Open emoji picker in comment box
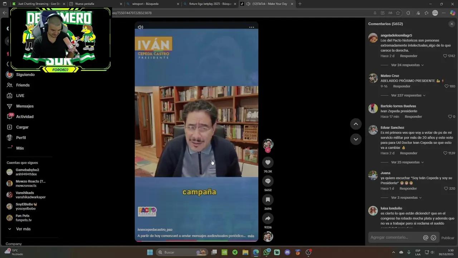 pyautogui.click(x=433, y=238)
